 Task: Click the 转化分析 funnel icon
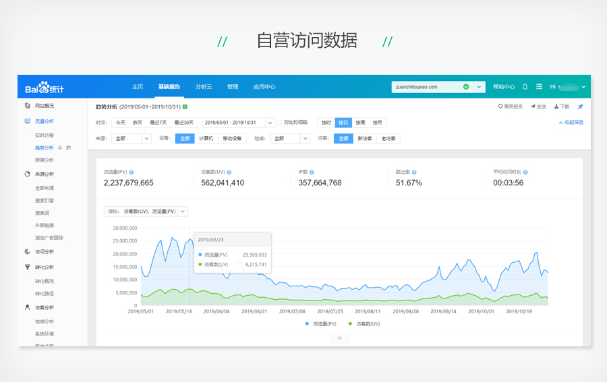tap(28, 267)
